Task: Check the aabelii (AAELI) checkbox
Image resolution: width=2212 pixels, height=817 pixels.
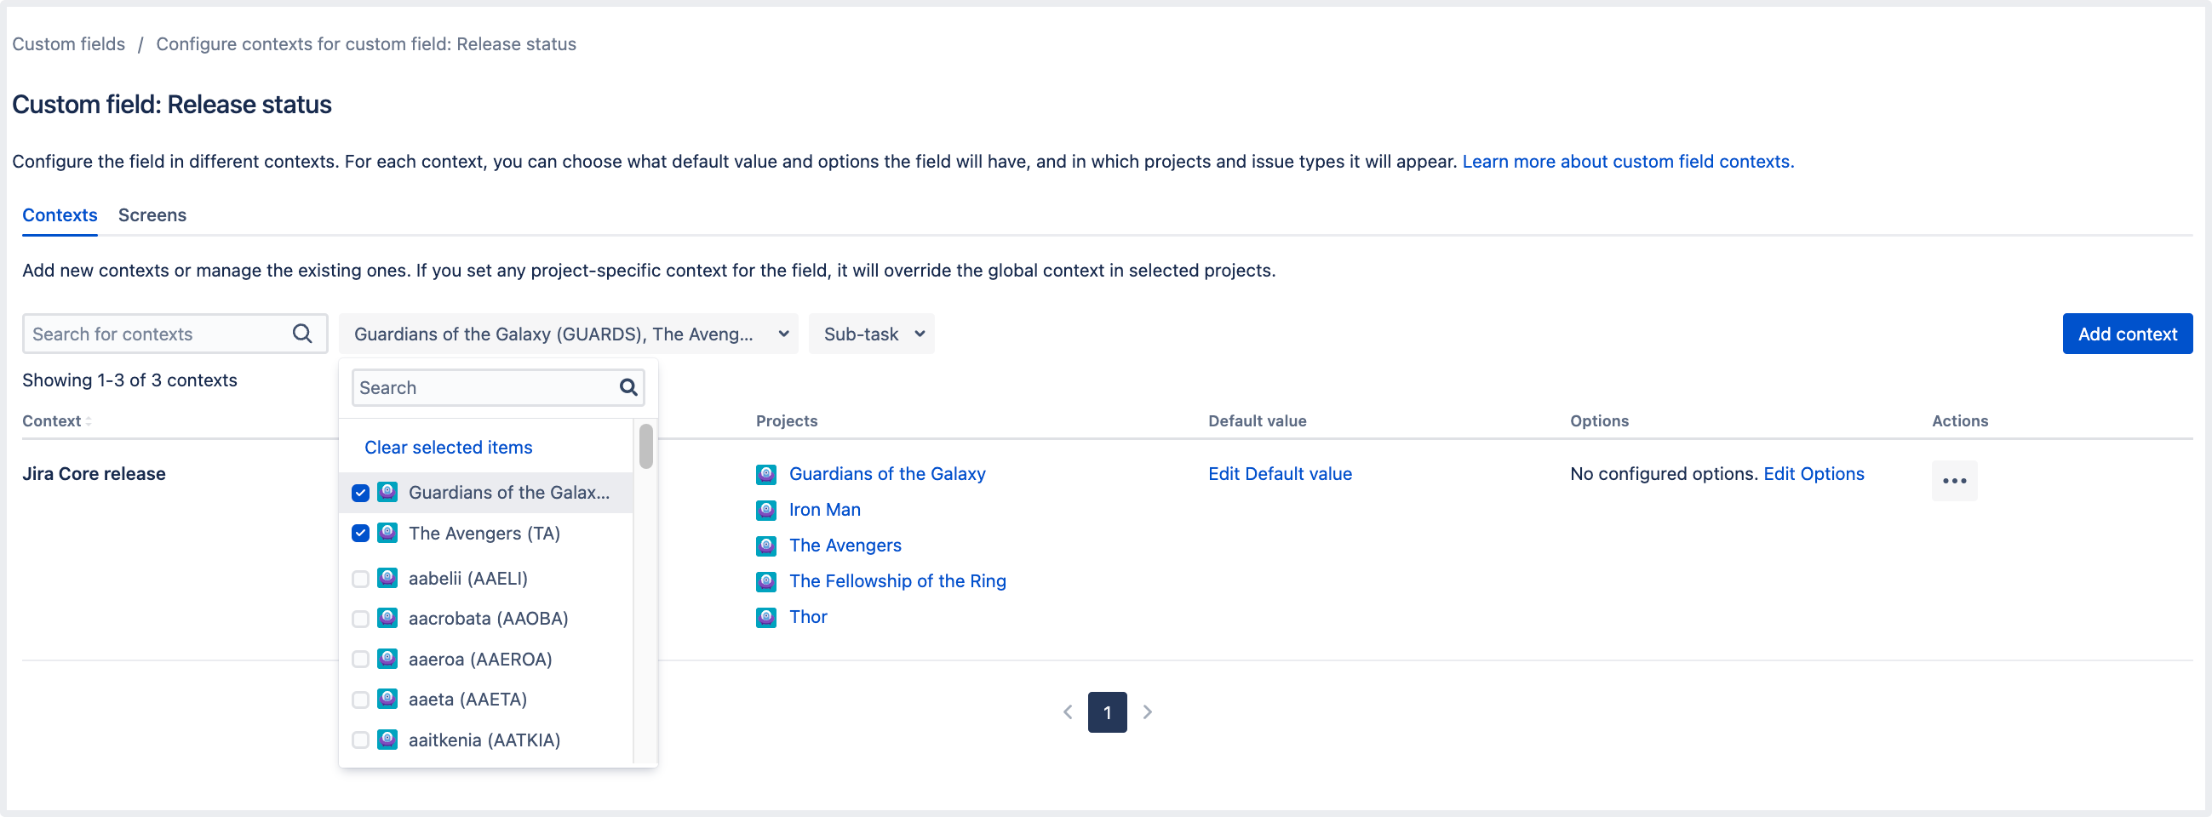Action: click(x=361, y=579)
